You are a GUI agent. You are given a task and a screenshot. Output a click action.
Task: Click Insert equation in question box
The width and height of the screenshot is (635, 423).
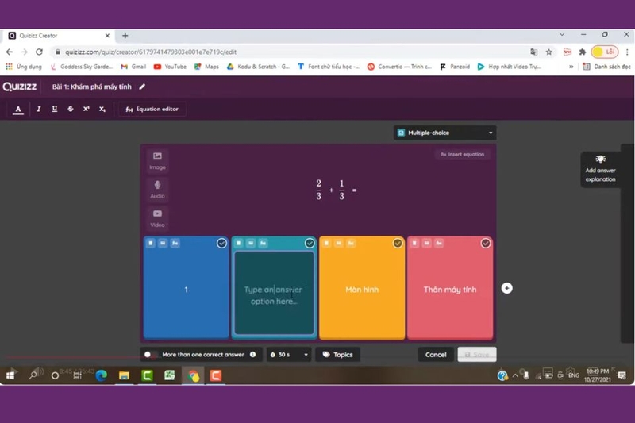point(462,154)
